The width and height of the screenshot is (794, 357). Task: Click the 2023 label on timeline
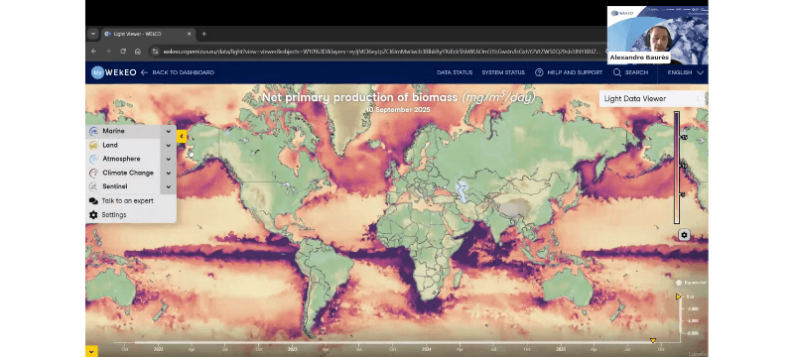(292, 349)
